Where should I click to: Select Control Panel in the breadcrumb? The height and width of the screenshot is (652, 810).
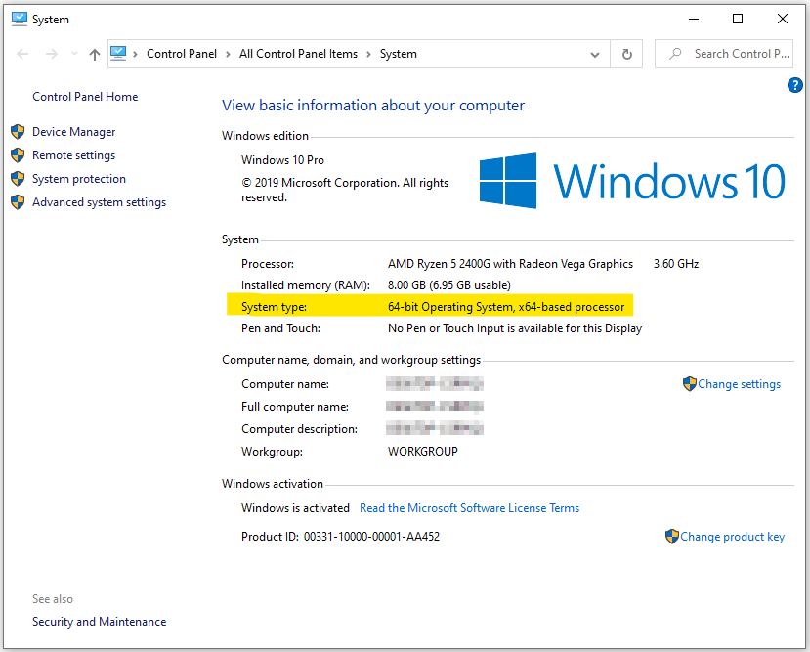tap(182, 54)
